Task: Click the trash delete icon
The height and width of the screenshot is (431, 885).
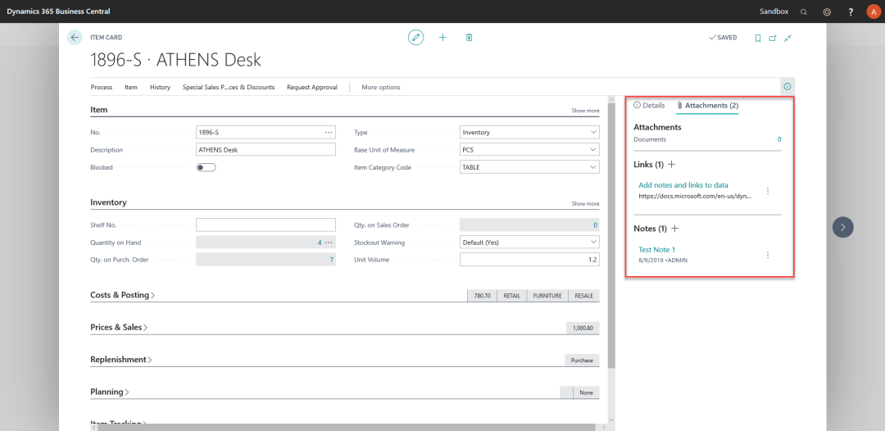Action: (469, 37)
